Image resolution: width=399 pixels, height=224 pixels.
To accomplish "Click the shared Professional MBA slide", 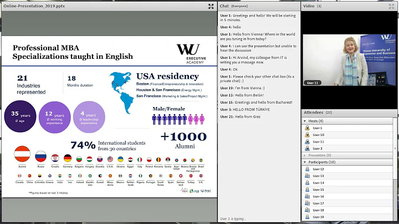I will (109, 116).
